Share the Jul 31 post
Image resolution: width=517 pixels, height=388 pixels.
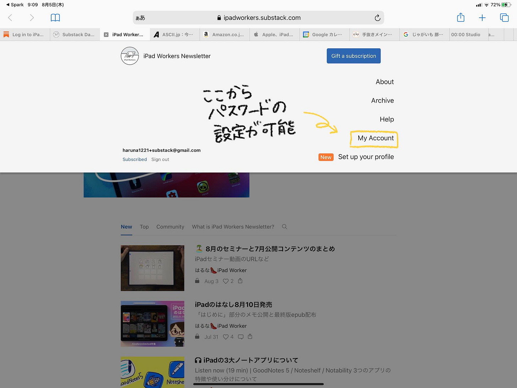250,336
